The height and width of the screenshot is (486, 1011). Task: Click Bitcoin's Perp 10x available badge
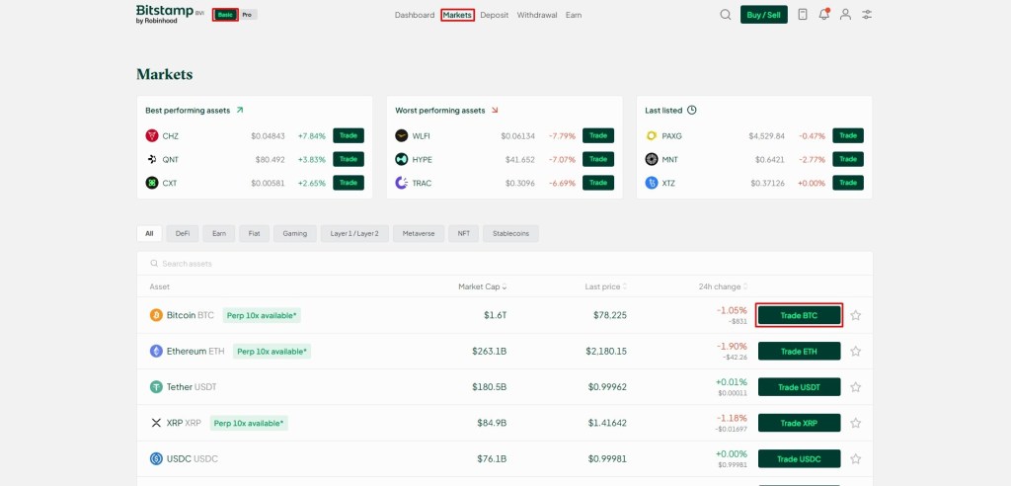coord(262,316)
